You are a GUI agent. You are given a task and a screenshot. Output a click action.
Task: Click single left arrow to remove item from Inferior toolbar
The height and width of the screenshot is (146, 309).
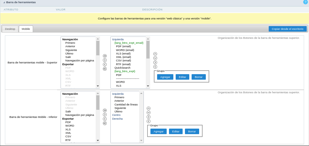(105, 119)
